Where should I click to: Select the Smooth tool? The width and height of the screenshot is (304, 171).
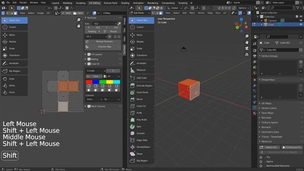tap(142, 133)
